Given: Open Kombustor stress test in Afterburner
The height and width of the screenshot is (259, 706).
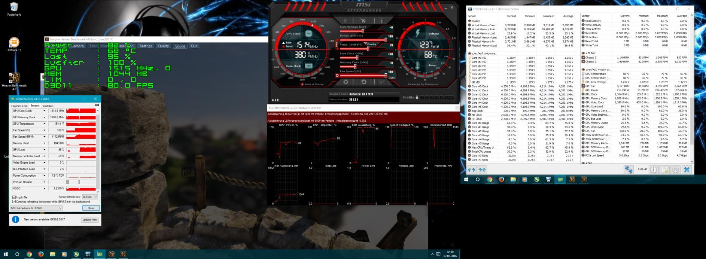Looking at the screenshot, I should 345,21.
